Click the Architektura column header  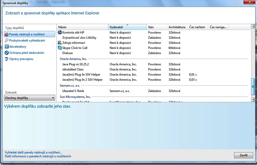pos(177,27)
